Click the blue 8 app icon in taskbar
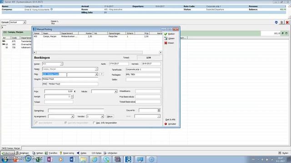 [128, 159]
